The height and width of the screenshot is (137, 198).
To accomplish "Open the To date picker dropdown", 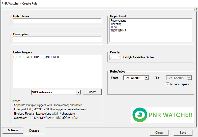I will tap(189, 78).
